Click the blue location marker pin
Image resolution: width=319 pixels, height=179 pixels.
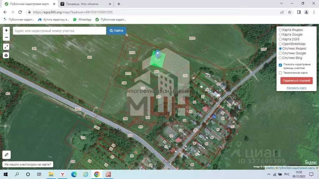pyautogui.click(x=158, y=55)
